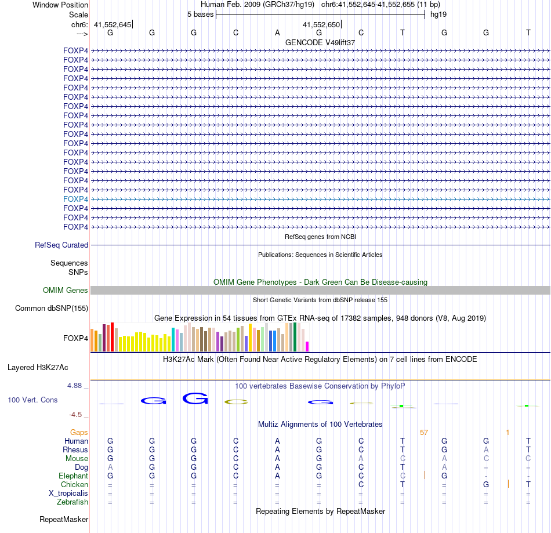Click the GENCODE V49lift37 track title
551x533 pixels.
pos(320,42)
